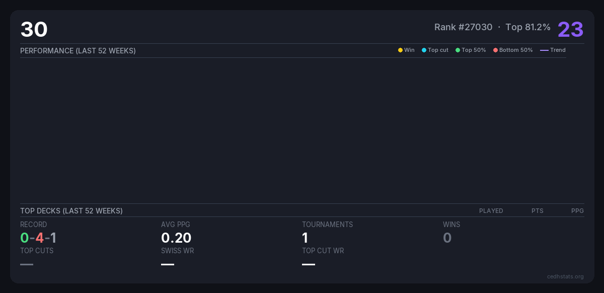Image resolution: width=604 pixels, height=293 pixels.
Task: Click the large white 30 number
Action: coord(34,30)
